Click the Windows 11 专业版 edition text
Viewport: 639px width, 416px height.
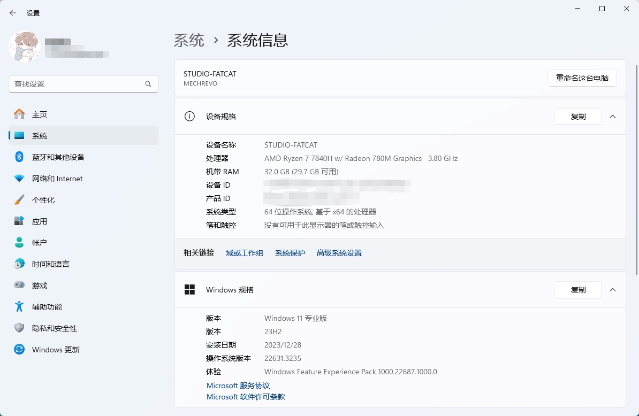point(295,318)
